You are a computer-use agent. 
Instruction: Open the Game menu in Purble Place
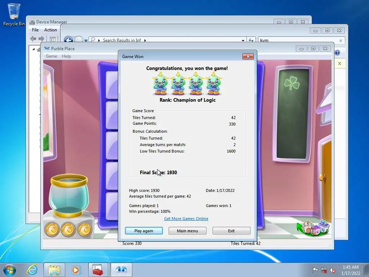click(x=51, y=56)
